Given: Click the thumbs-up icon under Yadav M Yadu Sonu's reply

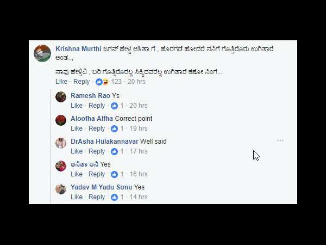Looking at the screenshot, I should coord(114,197).
